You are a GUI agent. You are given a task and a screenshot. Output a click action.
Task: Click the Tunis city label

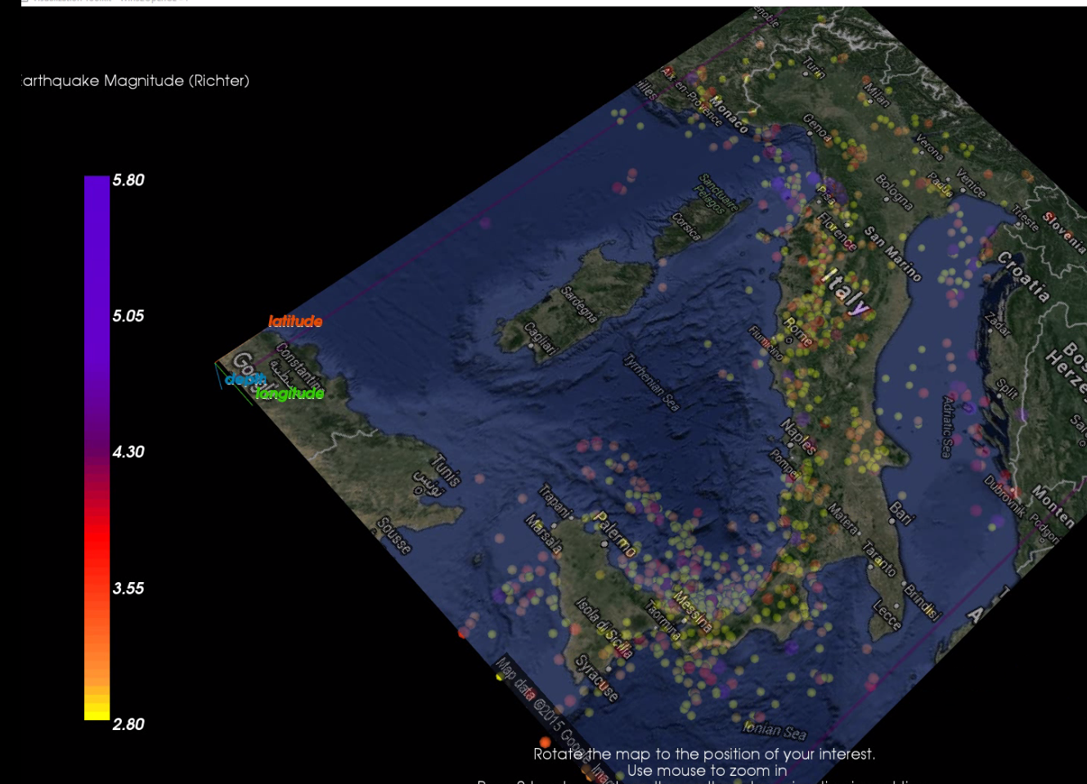445,469
